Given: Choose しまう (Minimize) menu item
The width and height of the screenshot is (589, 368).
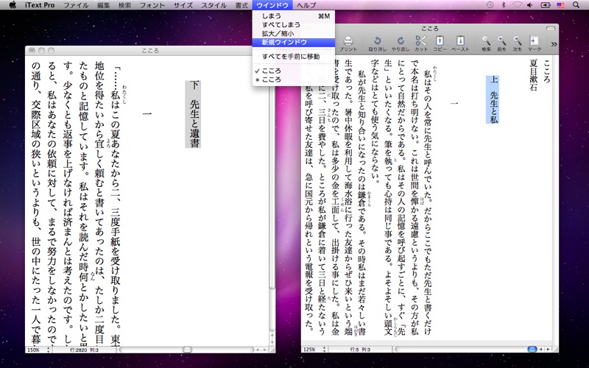Looking at the screenshot, I should coord(294,15).
